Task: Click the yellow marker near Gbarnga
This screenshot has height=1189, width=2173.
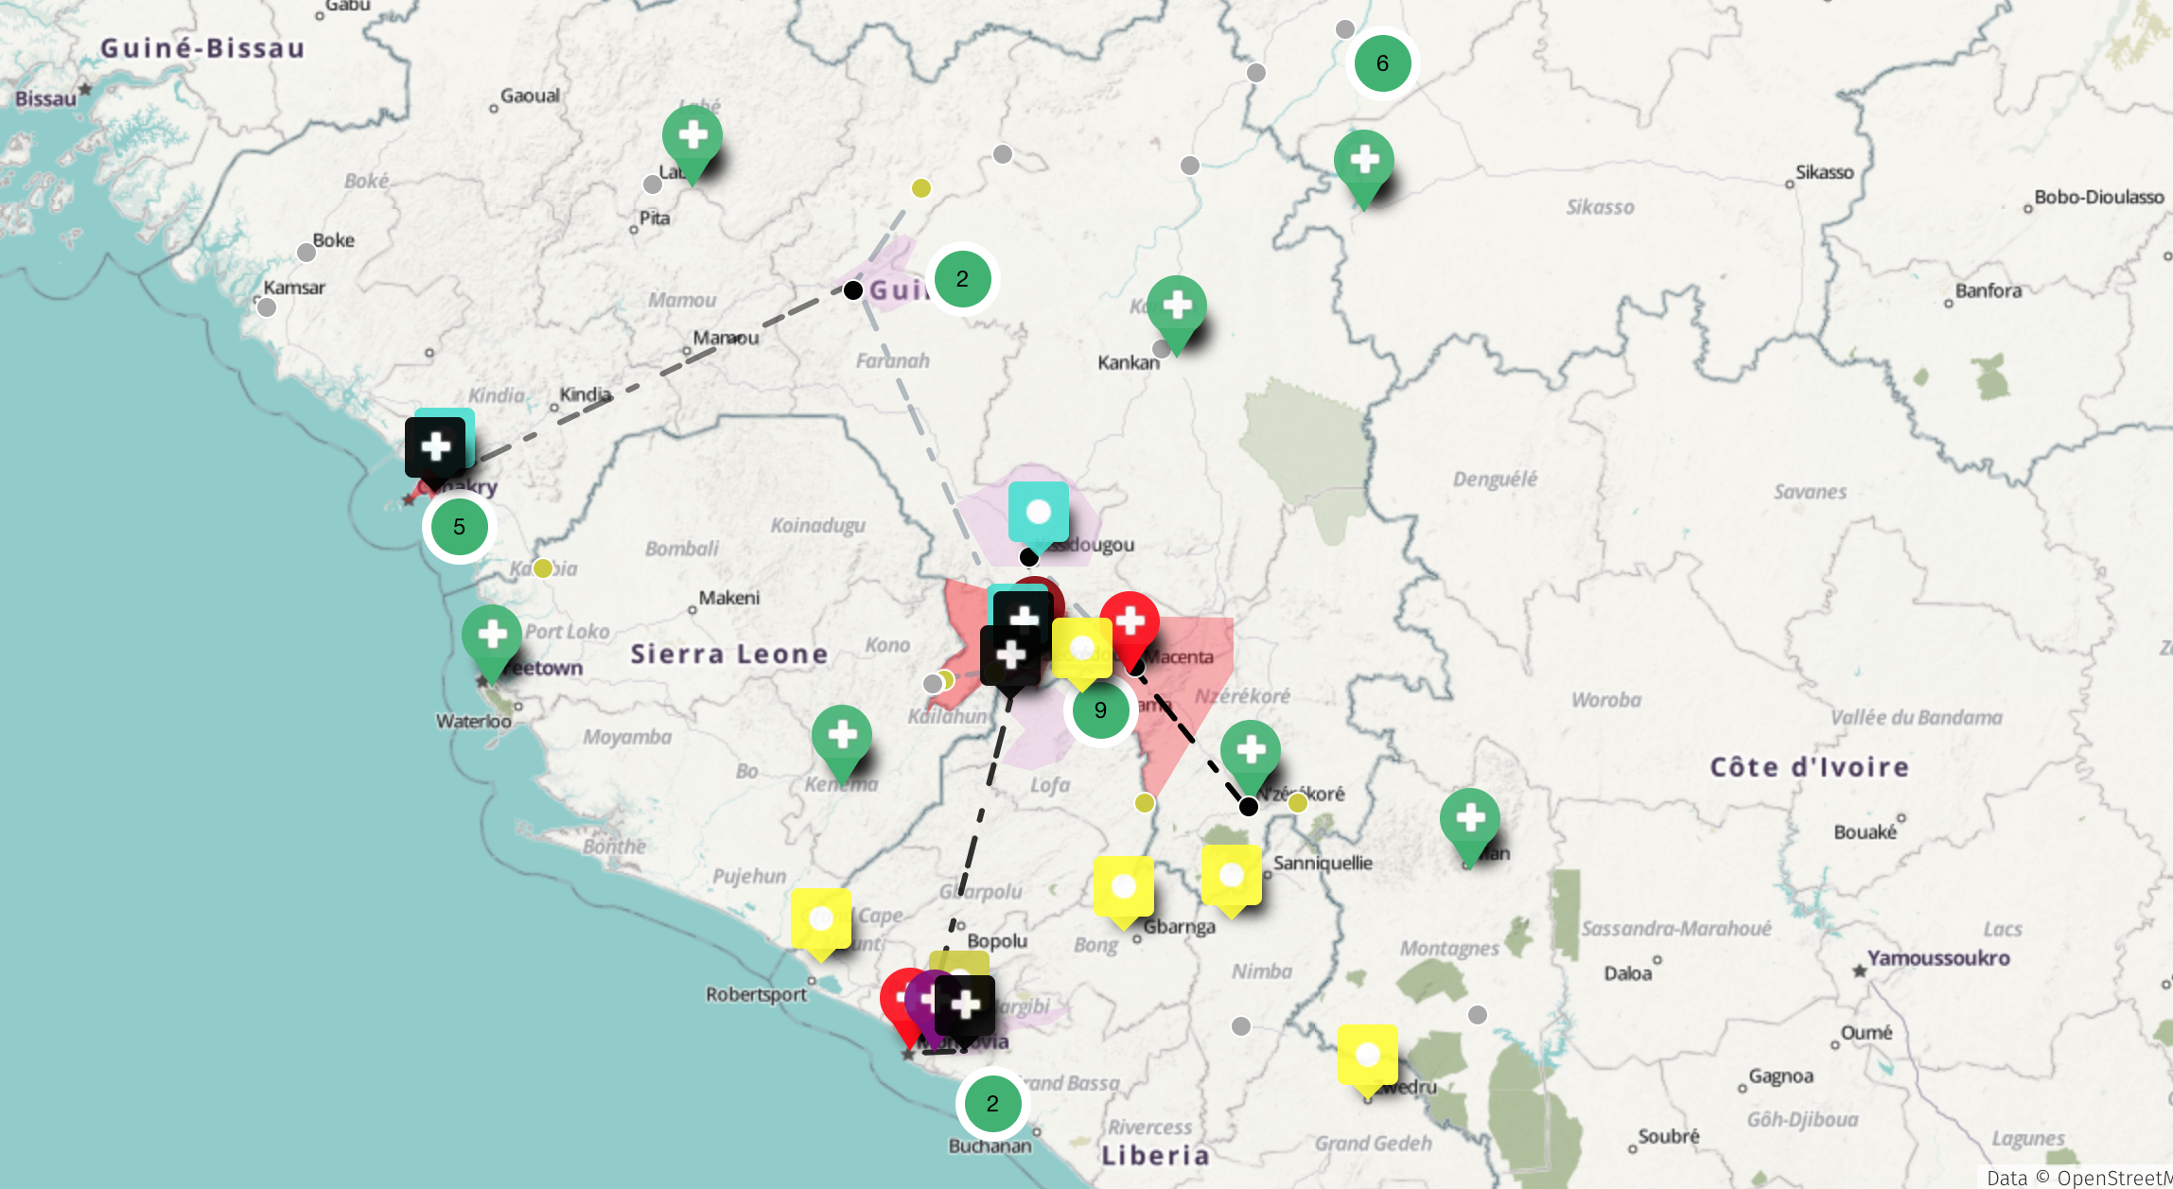Action: [x=1126, y=884]
